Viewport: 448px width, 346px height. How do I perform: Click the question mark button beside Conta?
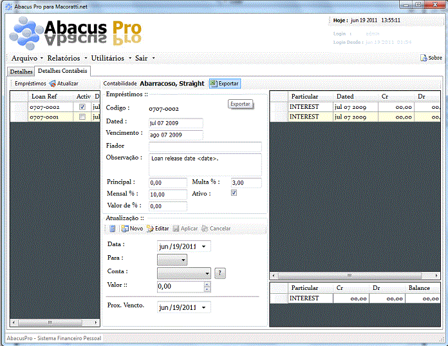pyautogui.click(x=219, y=273)
